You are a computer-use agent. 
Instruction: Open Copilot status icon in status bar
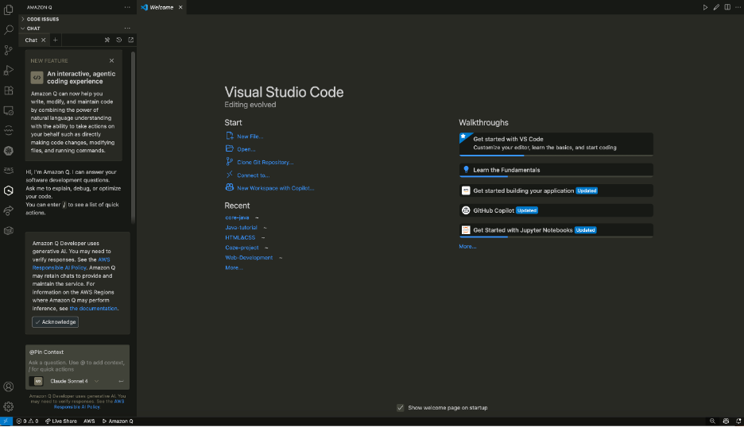click(726, 421)
